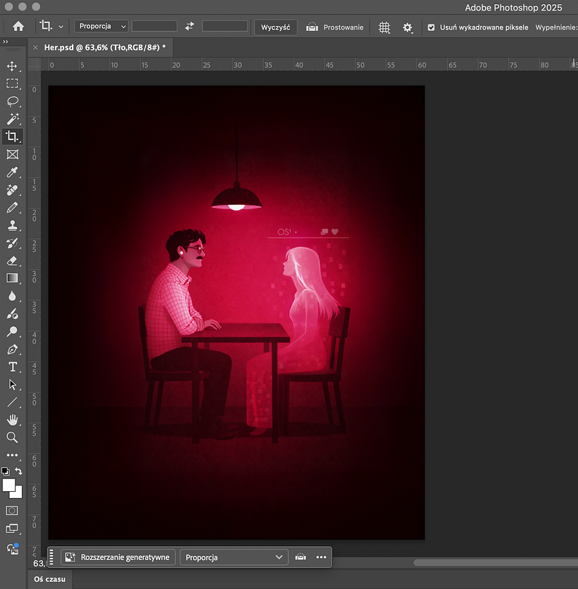Open the Oś czasu panel tab
The width and height of the screenshot is (578, 589).
point(50,578)
